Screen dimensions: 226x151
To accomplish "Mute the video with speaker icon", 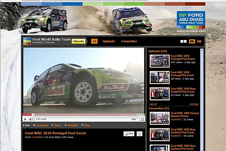I will click(31, 119).
